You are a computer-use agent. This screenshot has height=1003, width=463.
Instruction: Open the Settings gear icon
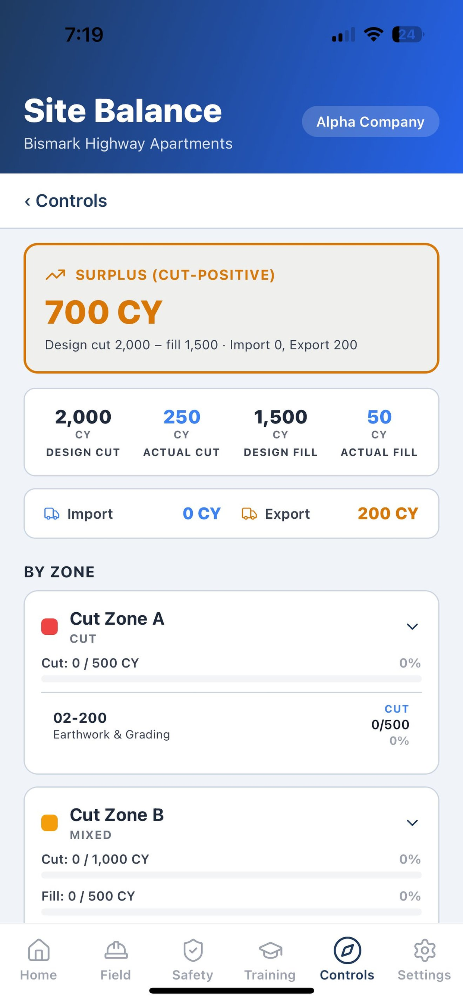point(425,950)
